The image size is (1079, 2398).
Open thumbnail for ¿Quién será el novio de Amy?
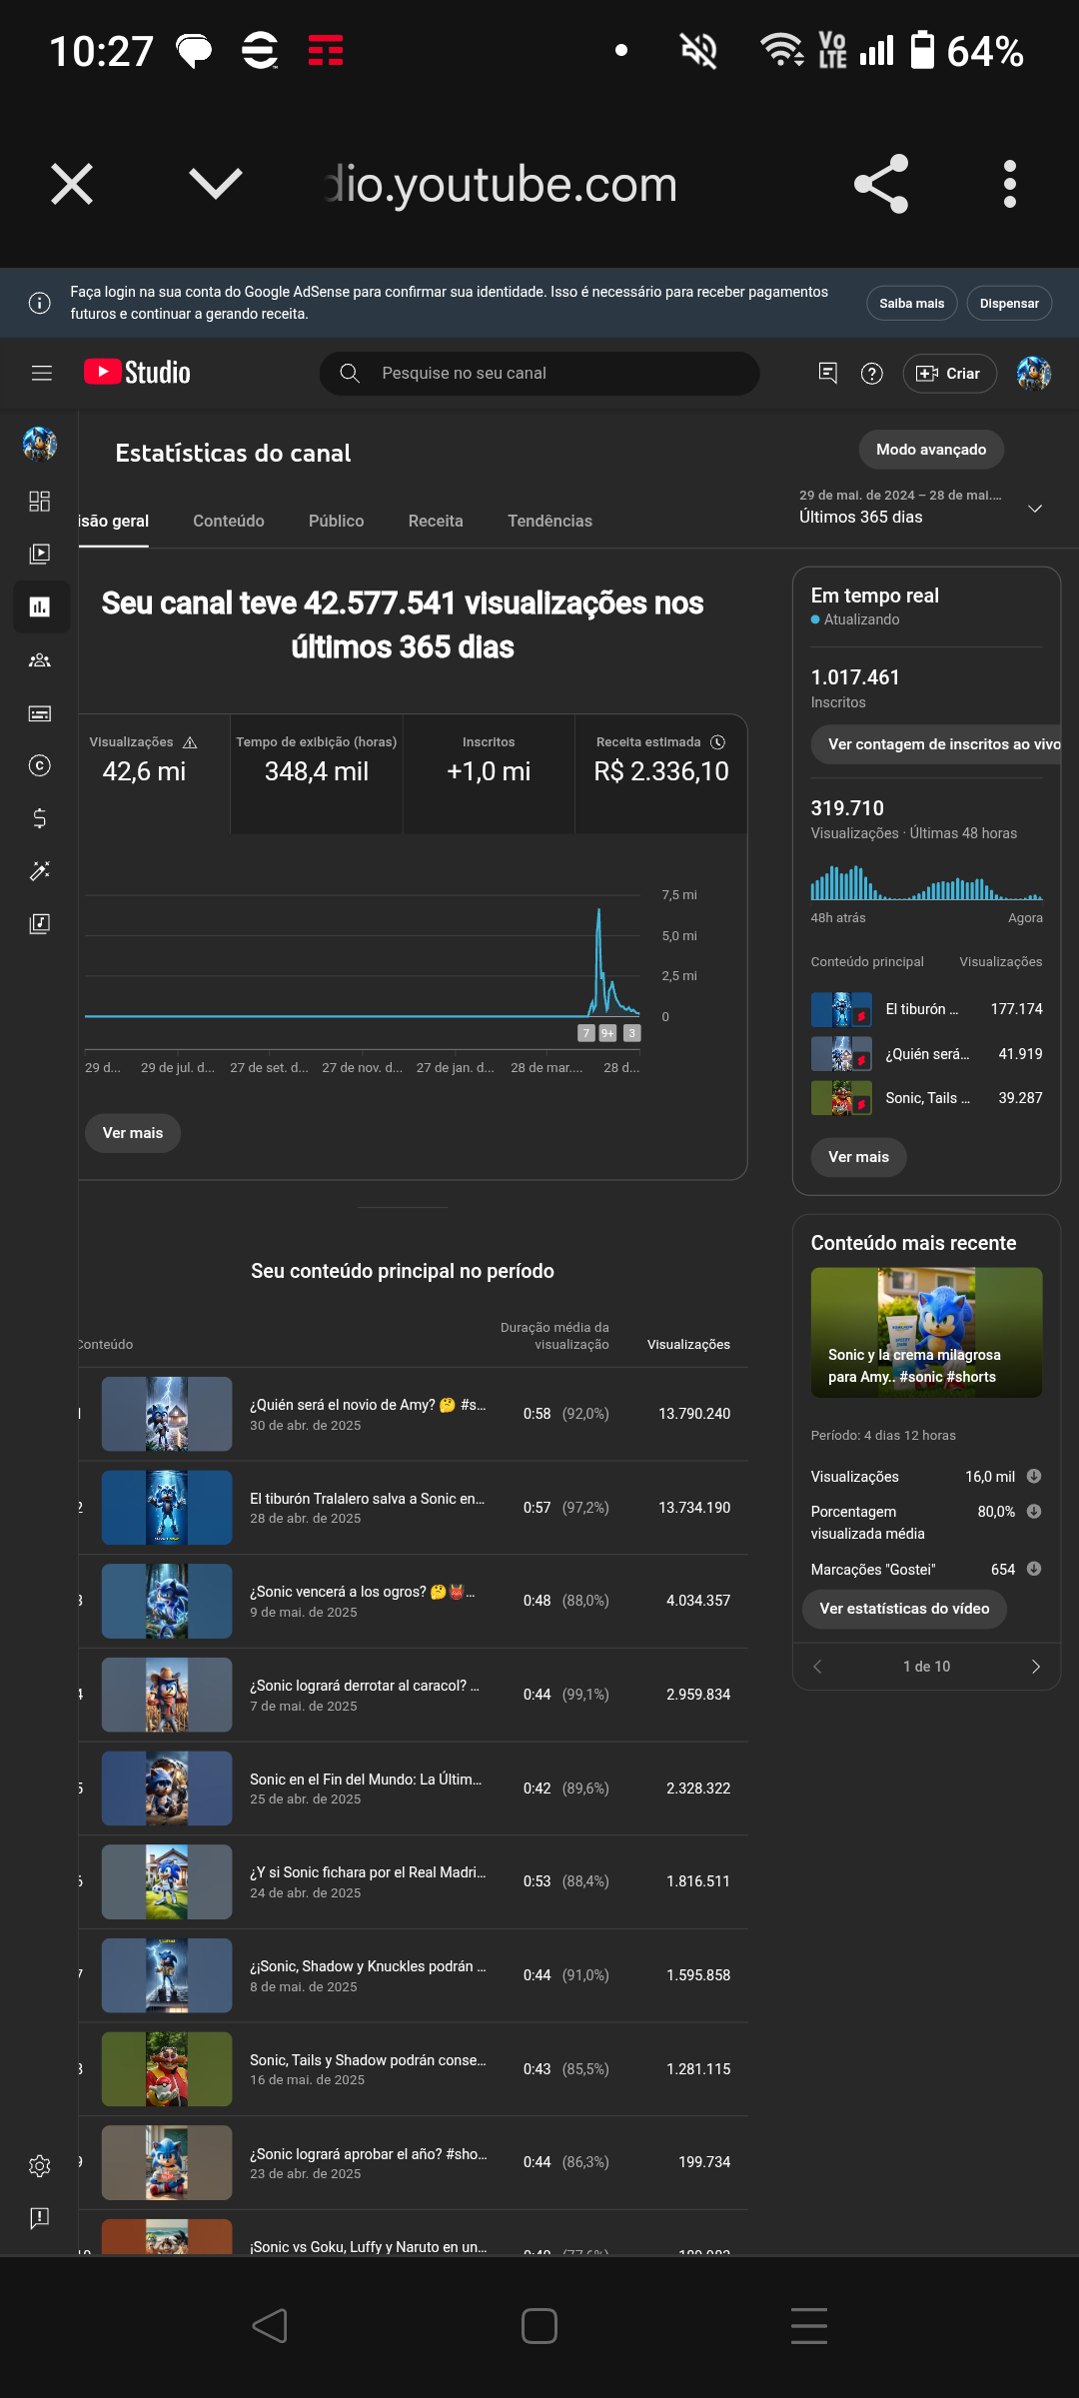pyautogui.click(x=167, y=1414)
